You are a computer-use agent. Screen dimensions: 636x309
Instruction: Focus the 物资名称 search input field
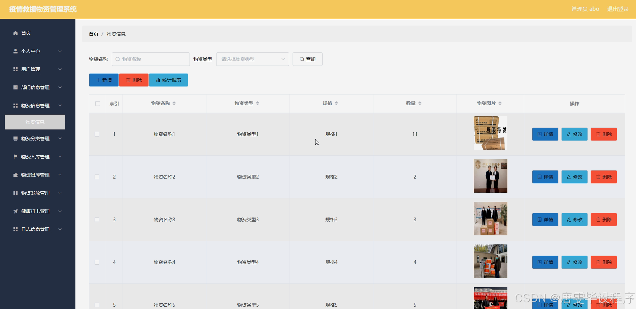[151, 59]
